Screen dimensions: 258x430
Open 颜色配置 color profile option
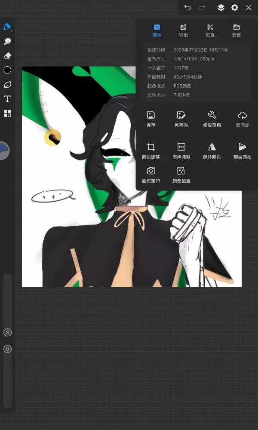click(x=181, y=175)
